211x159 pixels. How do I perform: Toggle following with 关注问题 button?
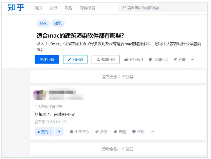click(x=47, y=59)
